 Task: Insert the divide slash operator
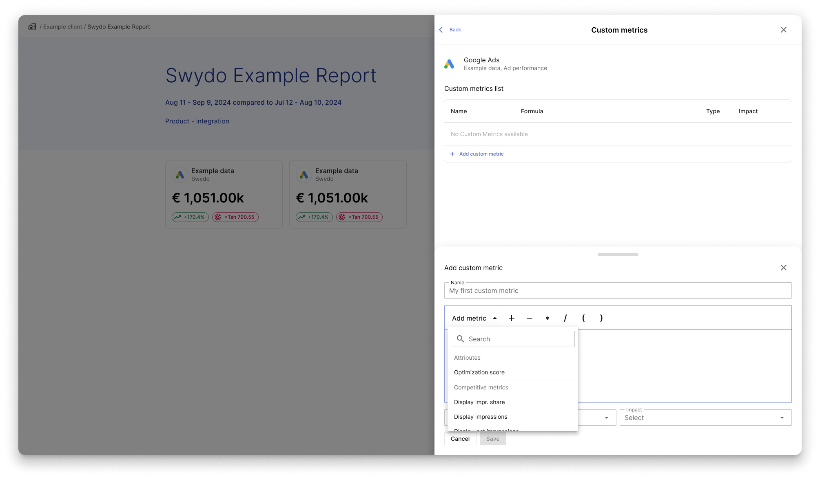[x=565, y=318]
